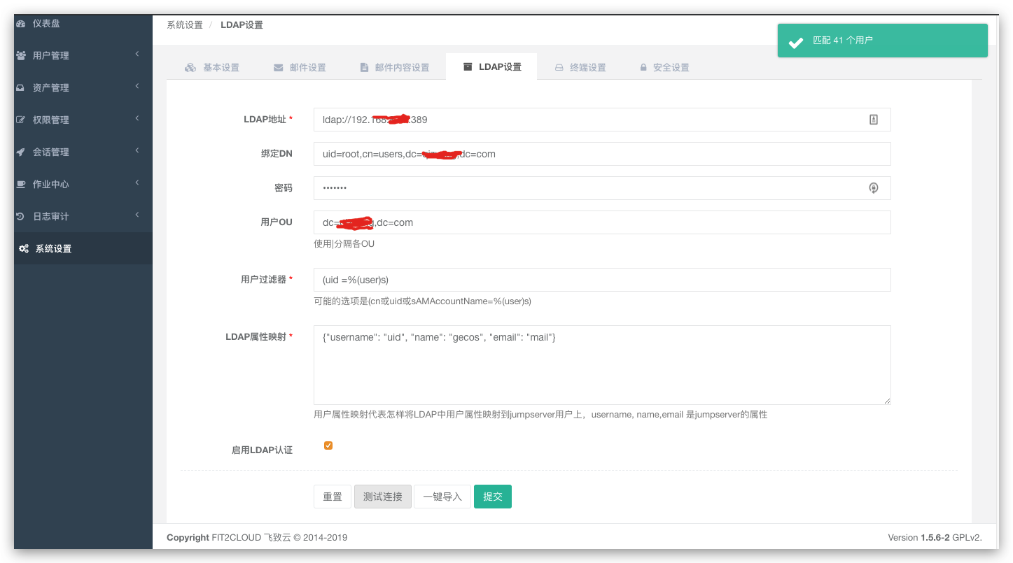The height and width of the screenshot is (563, 1013).
Task: Expand the 会话管理 menu chevron
Action: click(137, 150)
